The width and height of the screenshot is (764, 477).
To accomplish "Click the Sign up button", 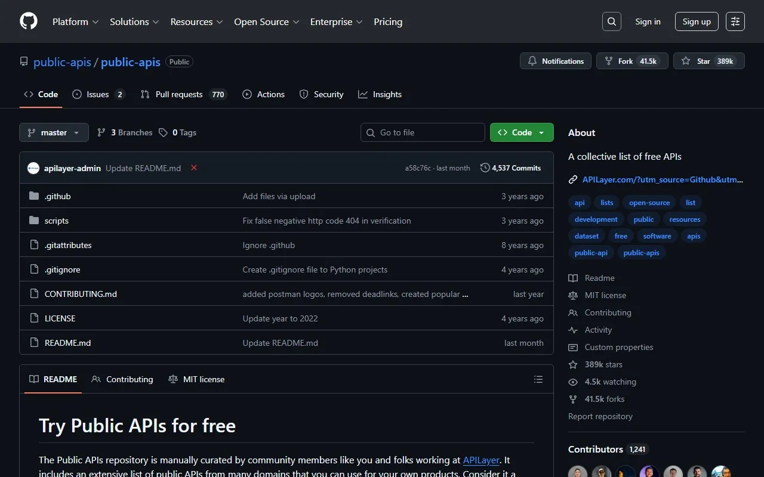I will [x=696, y=21].
